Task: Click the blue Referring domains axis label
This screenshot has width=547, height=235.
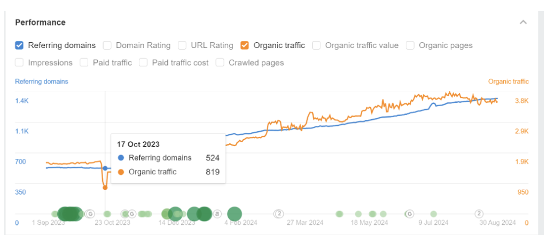Action: tap(41, 82)
